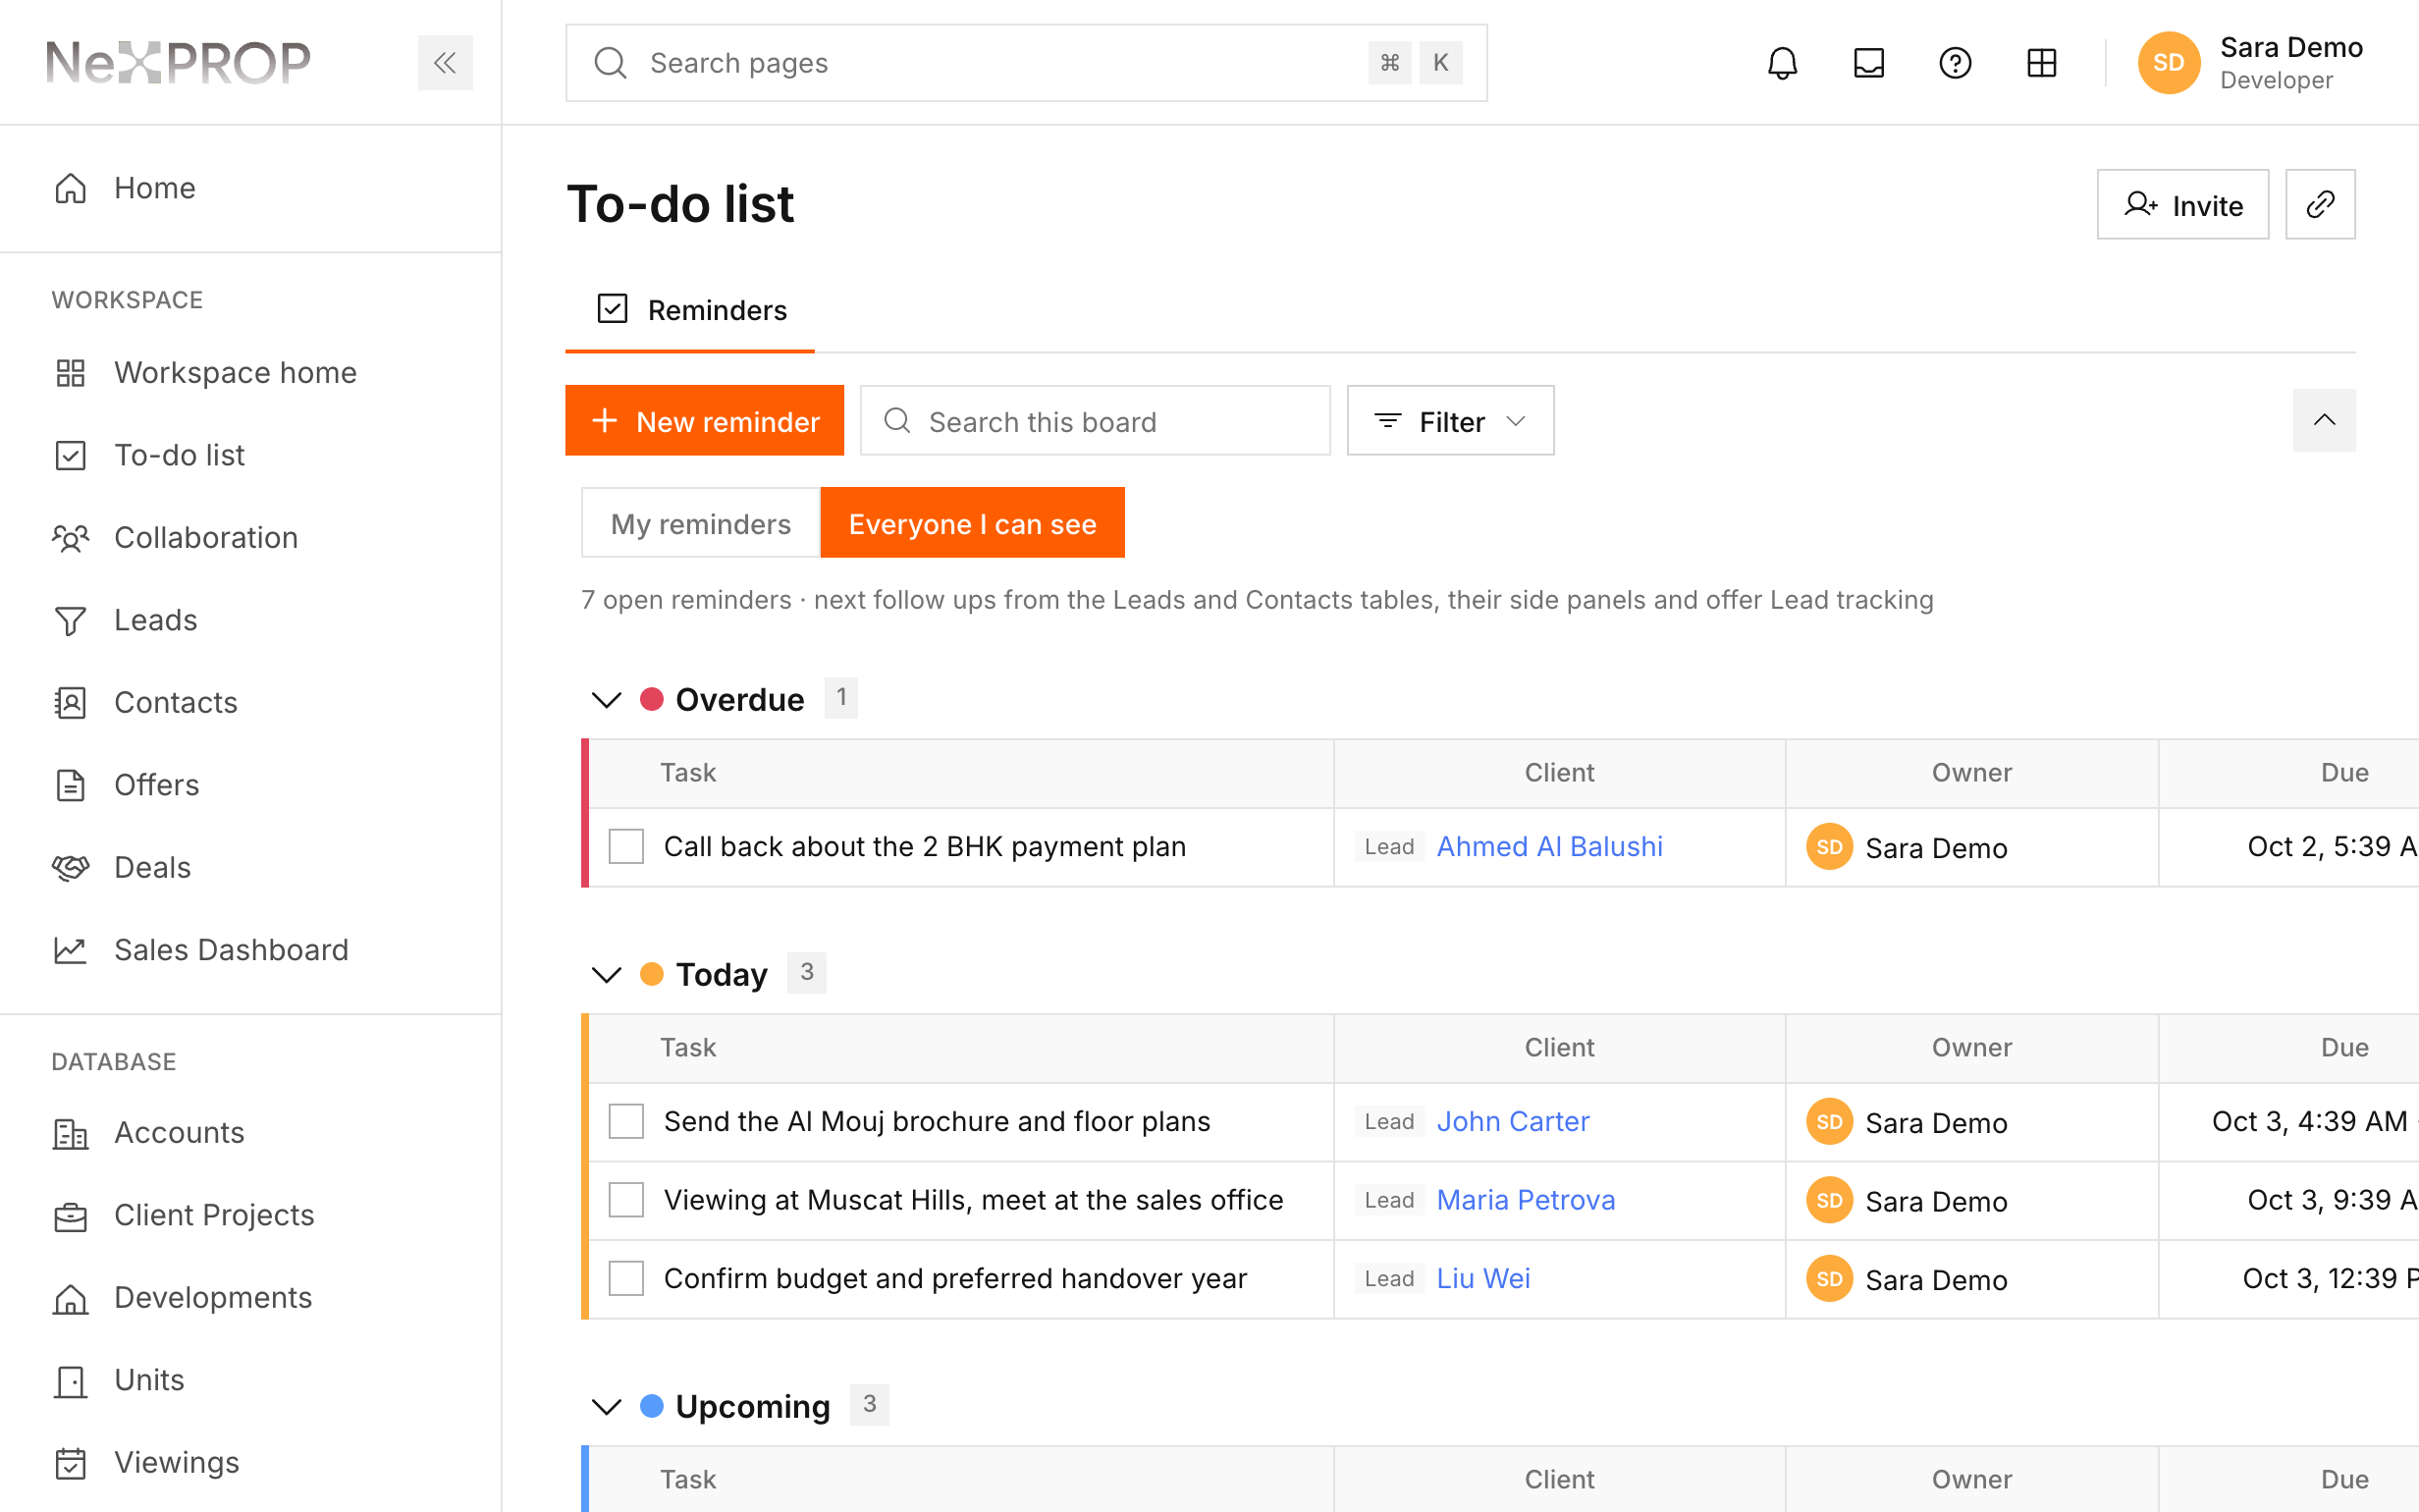Click the blue Upcoming status dot
This screenshot has height=1512, width=2419.
coord(652,1406)
